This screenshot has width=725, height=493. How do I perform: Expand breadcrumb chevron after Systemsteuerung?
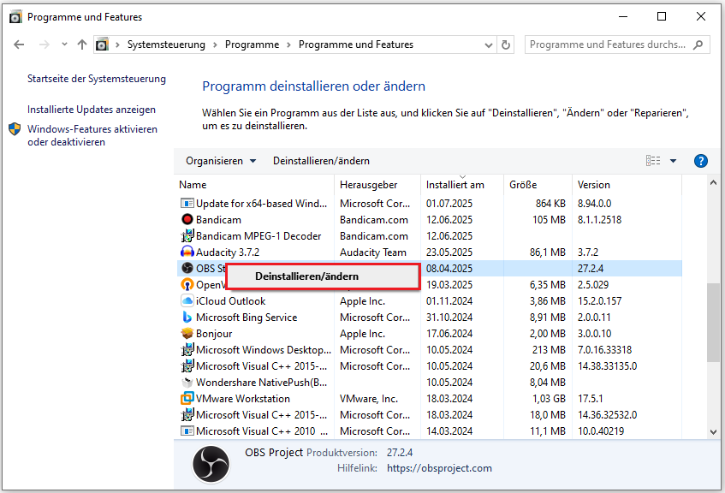coord(215,45)
